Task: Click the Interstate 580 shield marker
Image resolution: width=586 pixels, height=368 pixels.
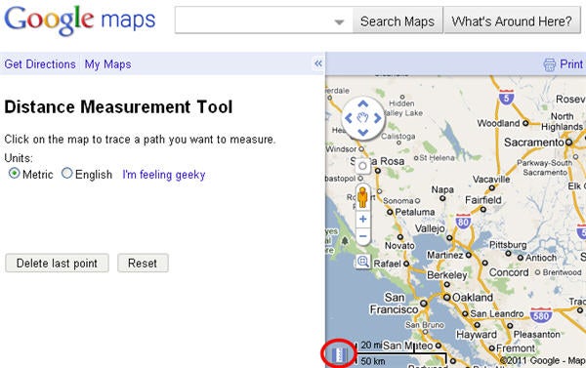Action: coord(541,315)
